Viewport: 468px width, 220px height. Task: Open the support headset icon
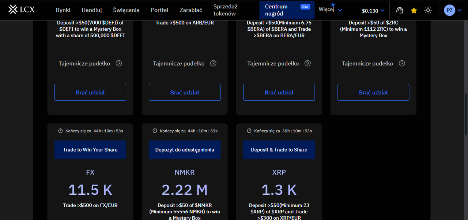[400, 11]
